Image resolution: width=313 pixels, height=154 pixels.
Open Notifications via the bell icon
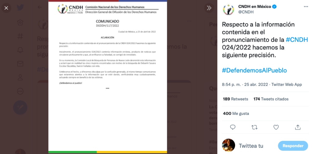click(20, 50)
